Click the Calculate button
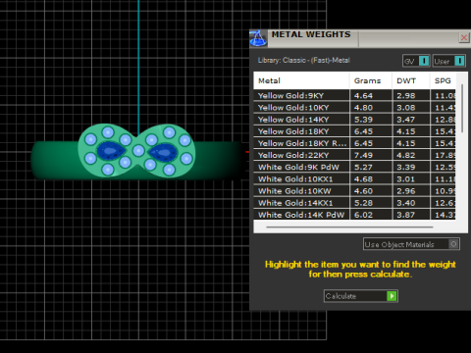 [361, 296]
